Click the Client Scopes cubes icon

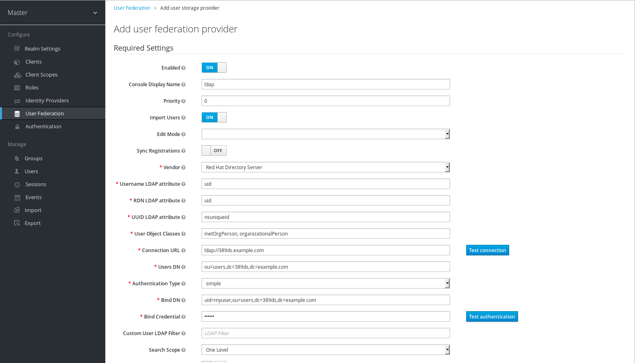click(17, 75)
